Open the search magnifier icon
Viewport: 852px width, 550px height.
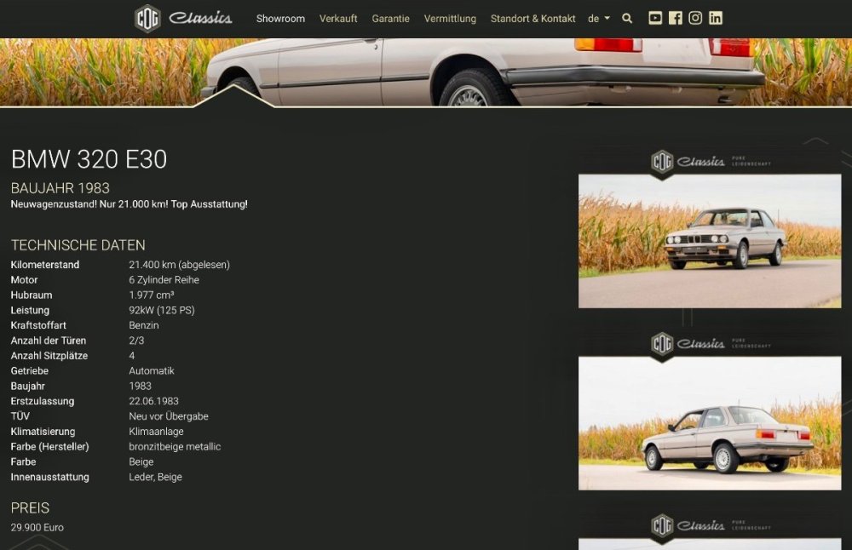(x=627, y=18)
